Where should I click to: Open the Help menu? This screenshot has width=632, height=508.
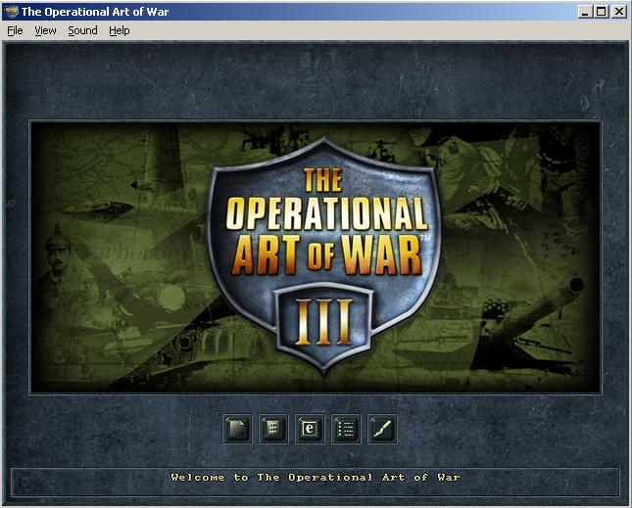click(120, 30)
